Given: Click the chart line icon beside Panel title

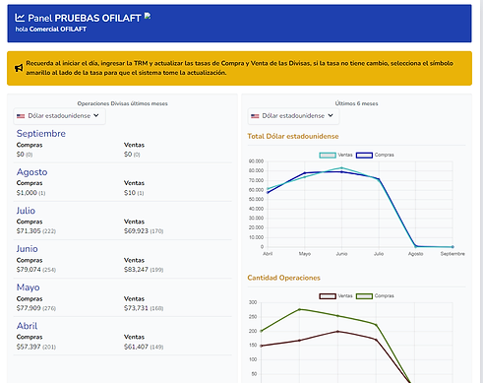Looking at the screenshot, I should (20, 18).
